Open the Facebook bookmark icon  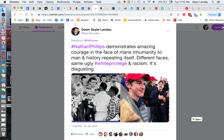pyautogui.click(x=27, y=20)
